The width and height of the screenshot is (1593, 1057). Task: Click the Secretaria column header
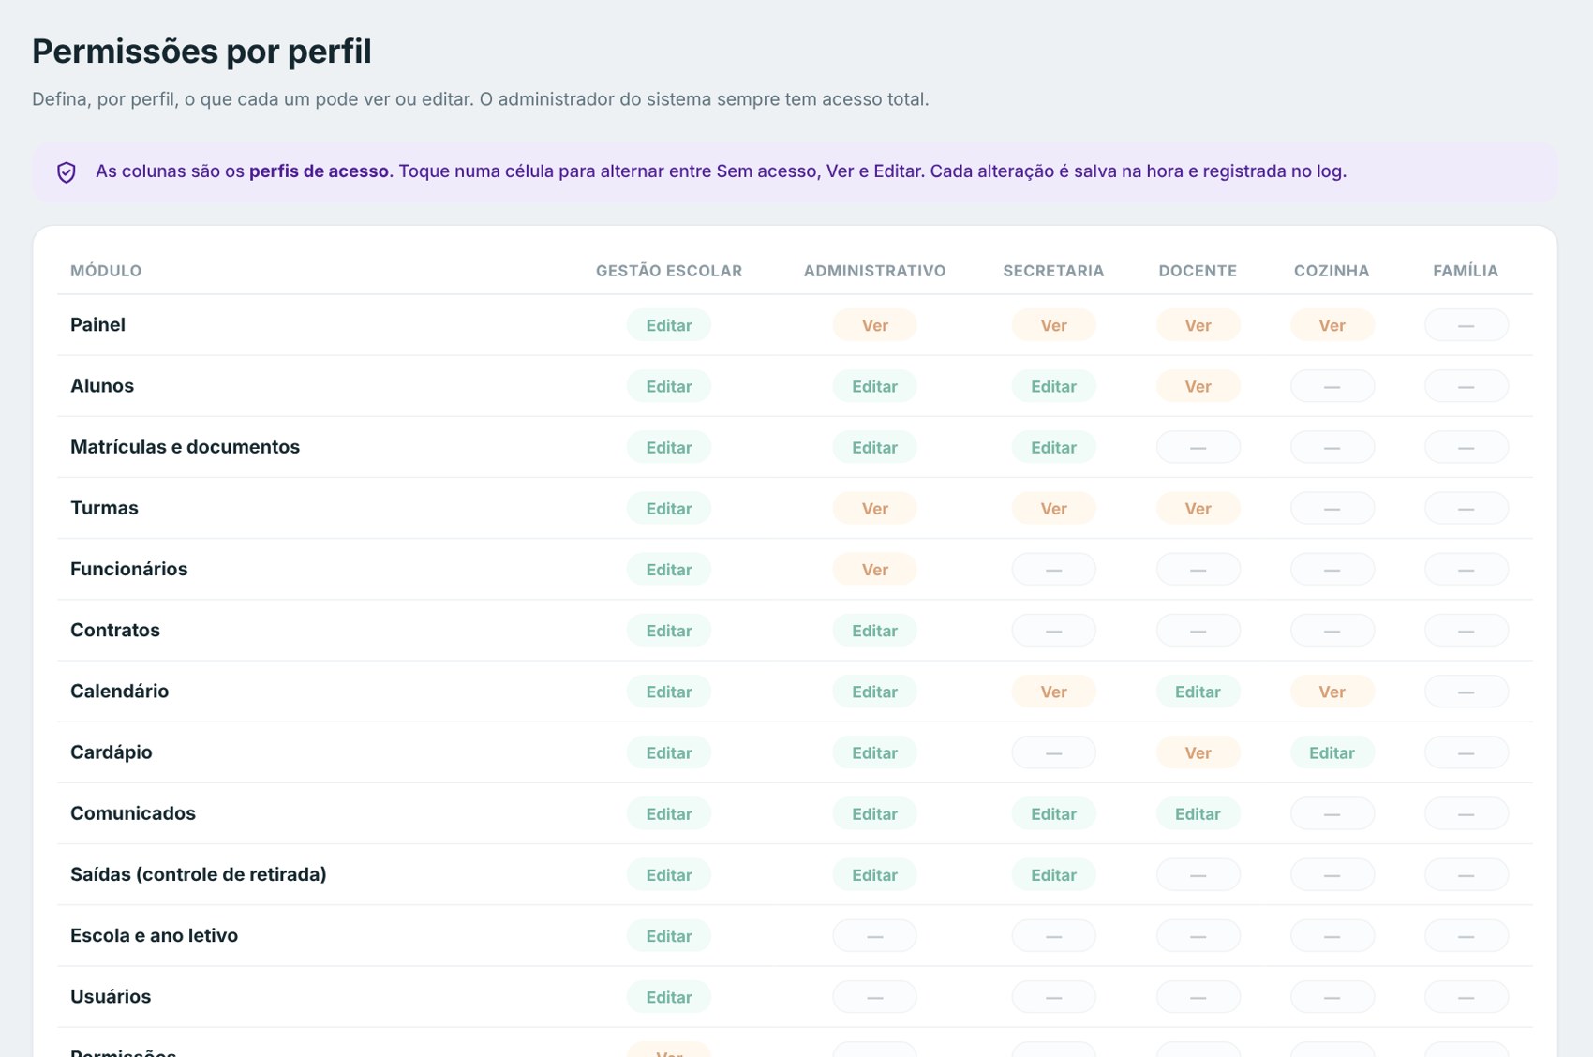1054,271
